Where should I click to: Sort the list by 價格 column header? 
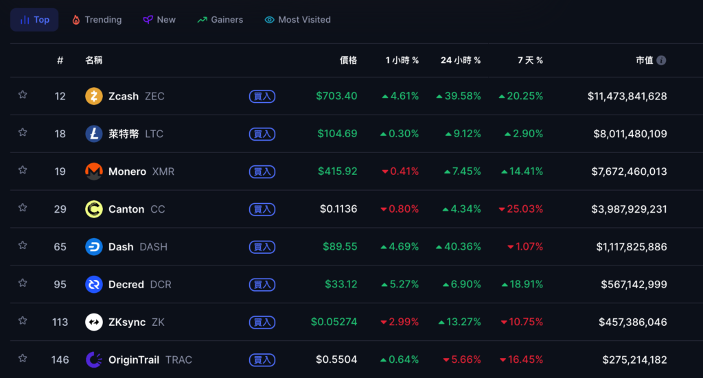pos(348,60)
